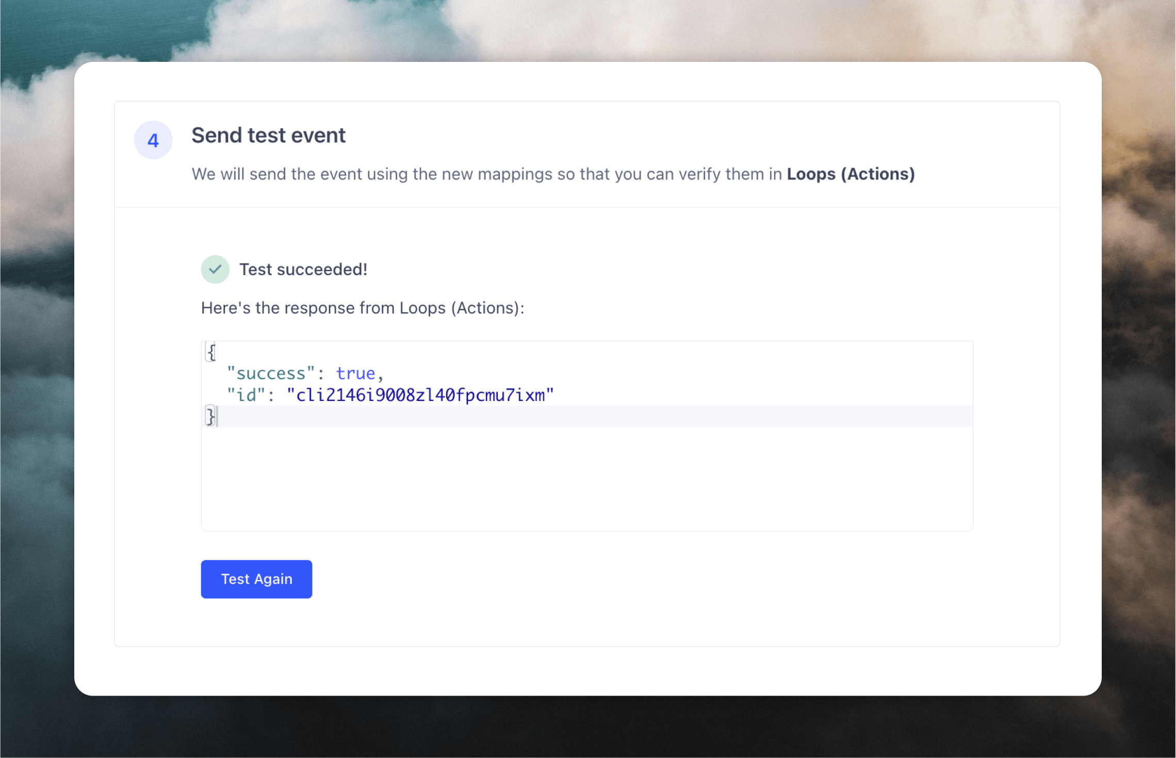Click the step 4 number badge
The width and height of the screenshot is (1176, 758).
(153, 140)
